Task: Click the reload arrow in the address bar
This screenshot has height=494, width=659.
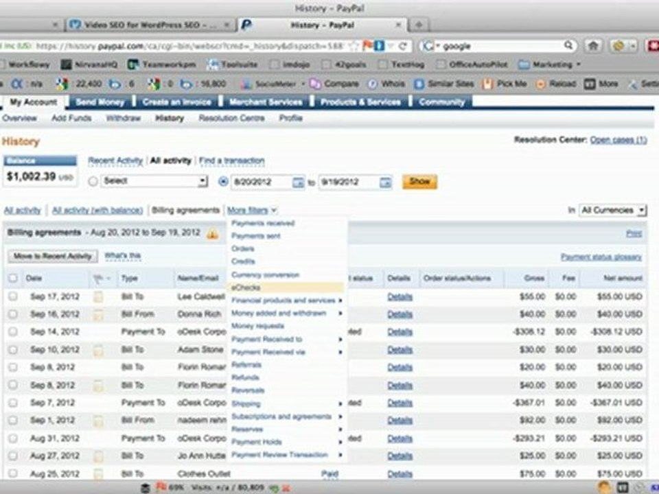Action: [403, 46]
